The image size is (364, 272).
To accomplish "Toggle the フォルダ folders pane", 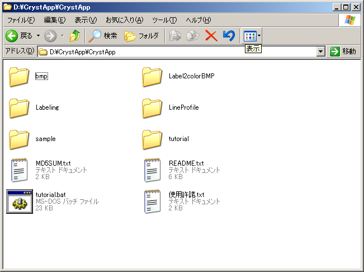I will click(x=141, y=36).
